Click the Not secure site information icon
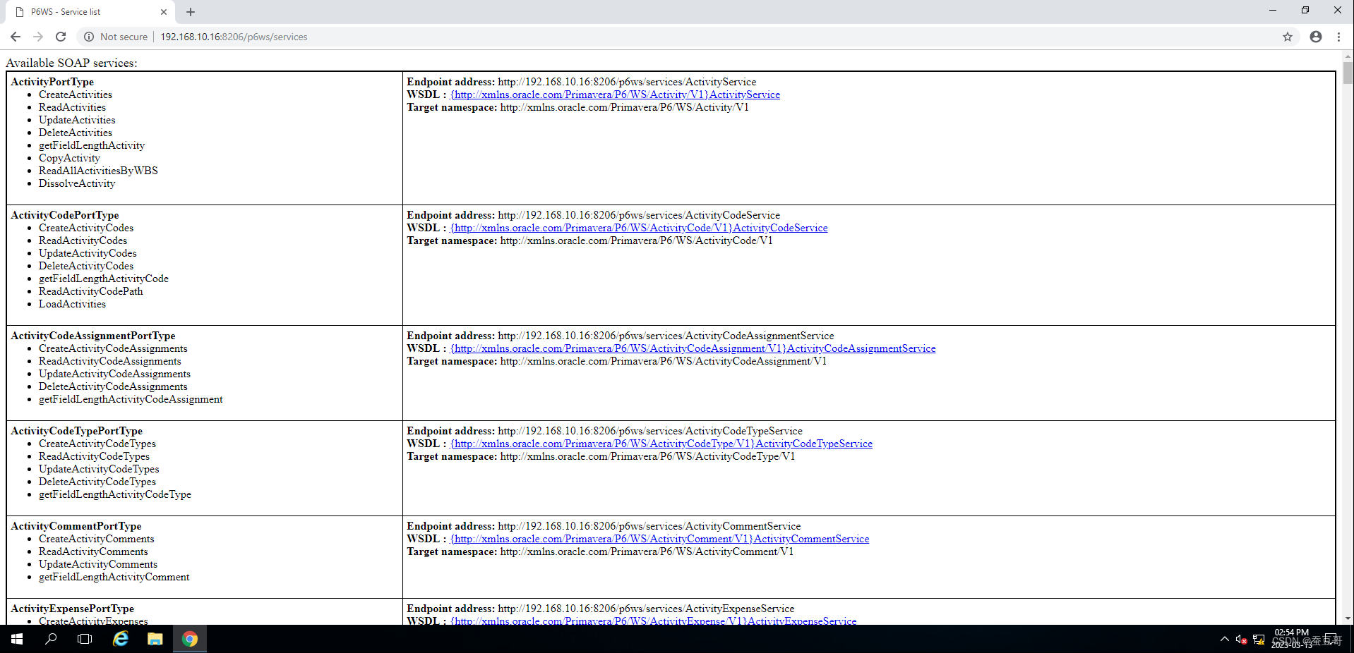 click(x=88, y=37)
